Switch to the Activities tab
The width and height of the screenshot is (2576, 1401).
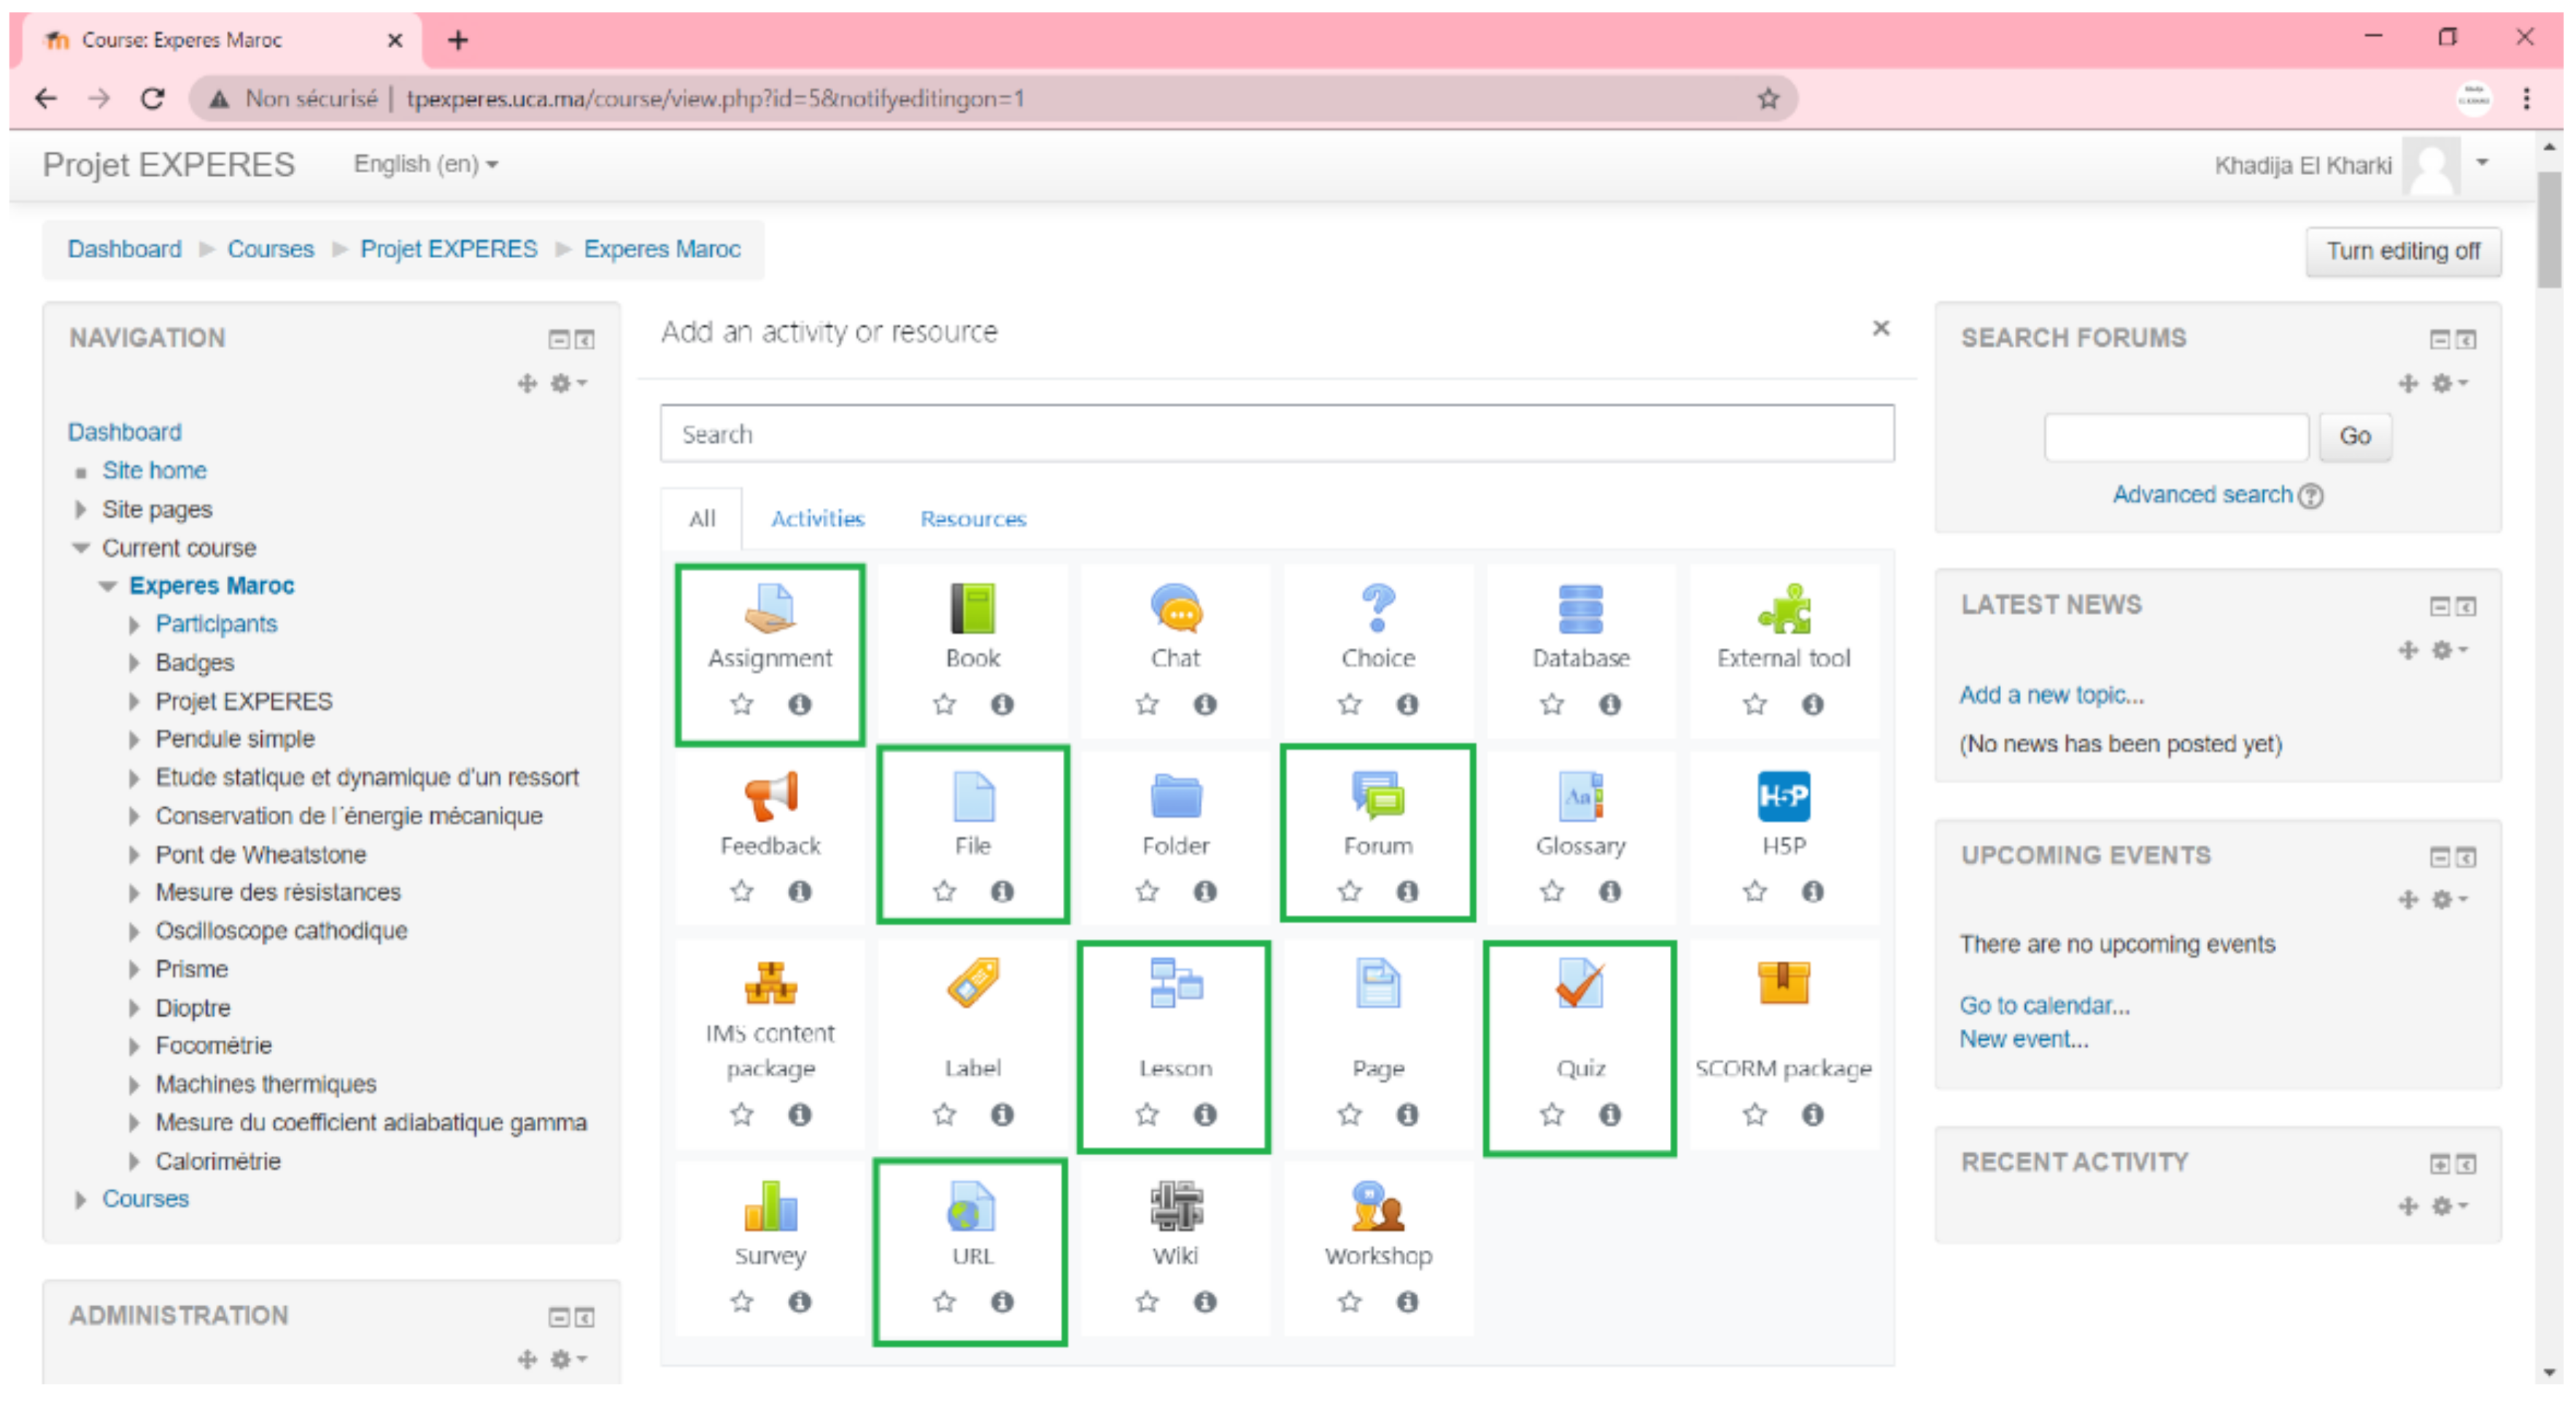click(x=817, y=519)
